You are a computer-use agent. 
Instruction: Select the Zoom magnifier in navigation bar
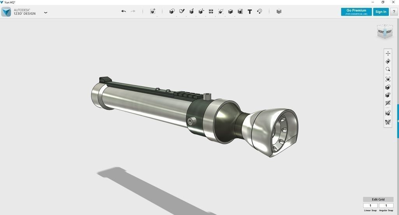[388, 69]
